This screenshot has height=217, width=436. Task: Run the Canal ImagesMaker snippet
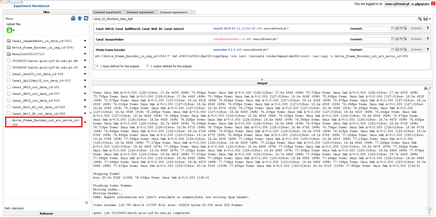[393, 39]
